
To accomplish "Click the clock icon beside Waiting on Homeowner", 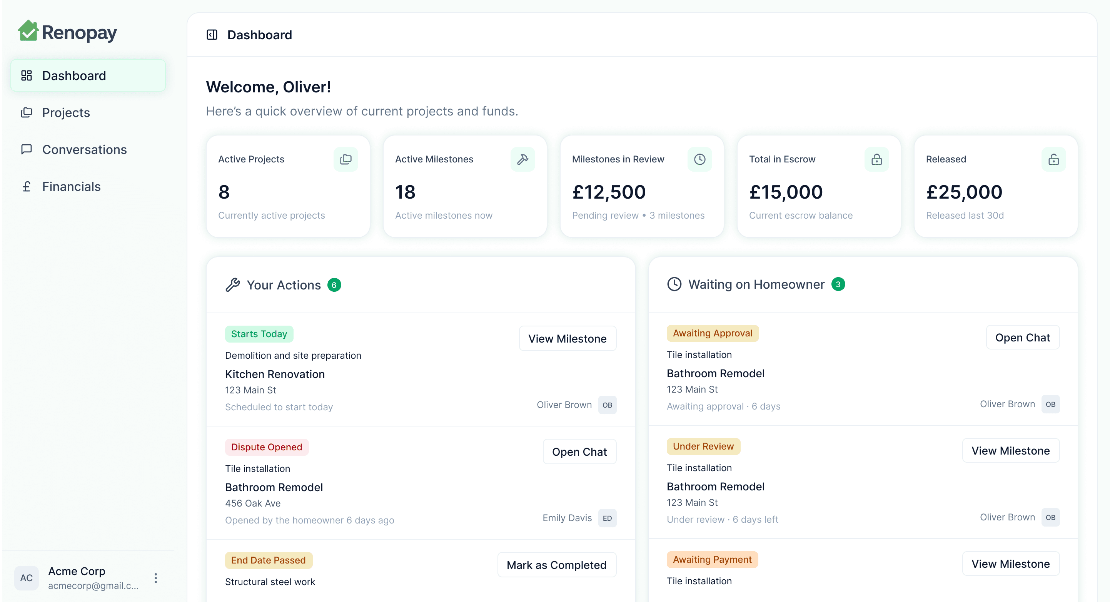I will click(674, 284).
